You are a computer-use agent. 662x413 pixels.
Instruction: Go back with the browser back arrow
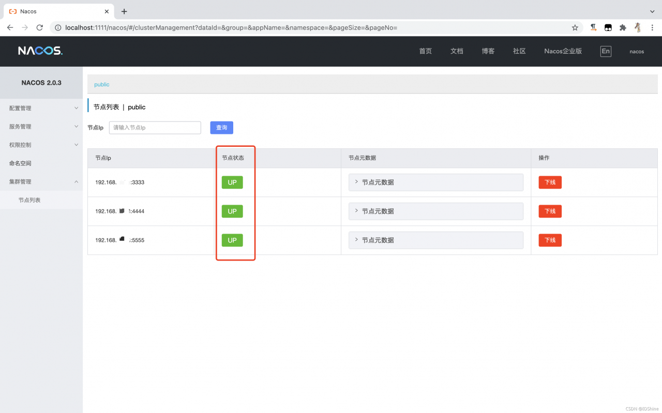10,27
